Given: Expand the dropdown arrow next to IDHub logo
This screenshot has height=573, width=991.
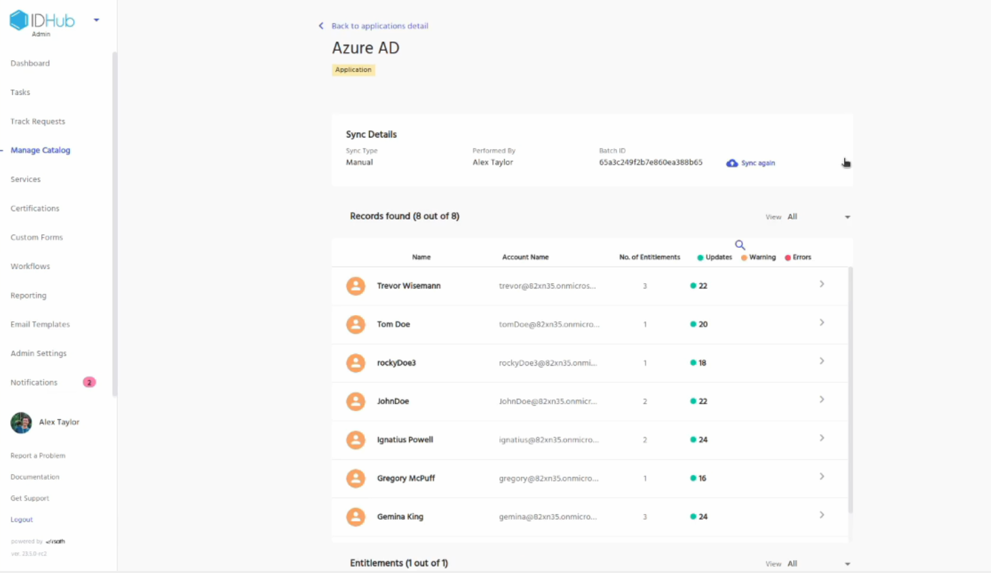Looking at the screenshot, I should (x=96, y=20).
